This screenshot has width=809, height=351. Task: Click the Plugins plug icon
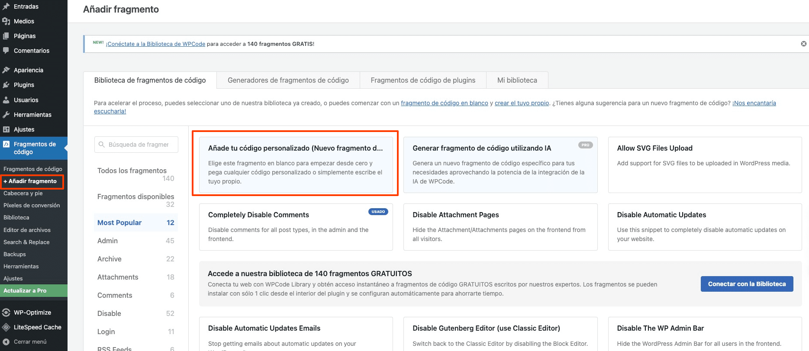tap(6, 85)
